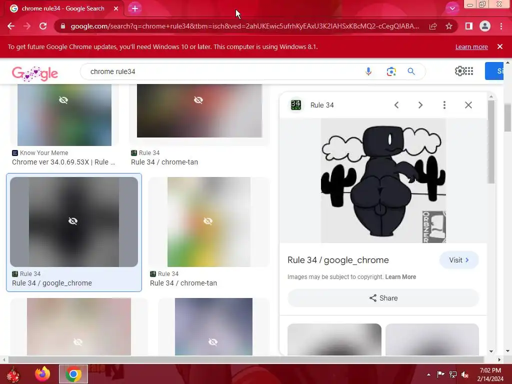Open 'Chrome ver 34.0.69.53X' result title
Screen dimensions: 512x384
coord(63,162)
